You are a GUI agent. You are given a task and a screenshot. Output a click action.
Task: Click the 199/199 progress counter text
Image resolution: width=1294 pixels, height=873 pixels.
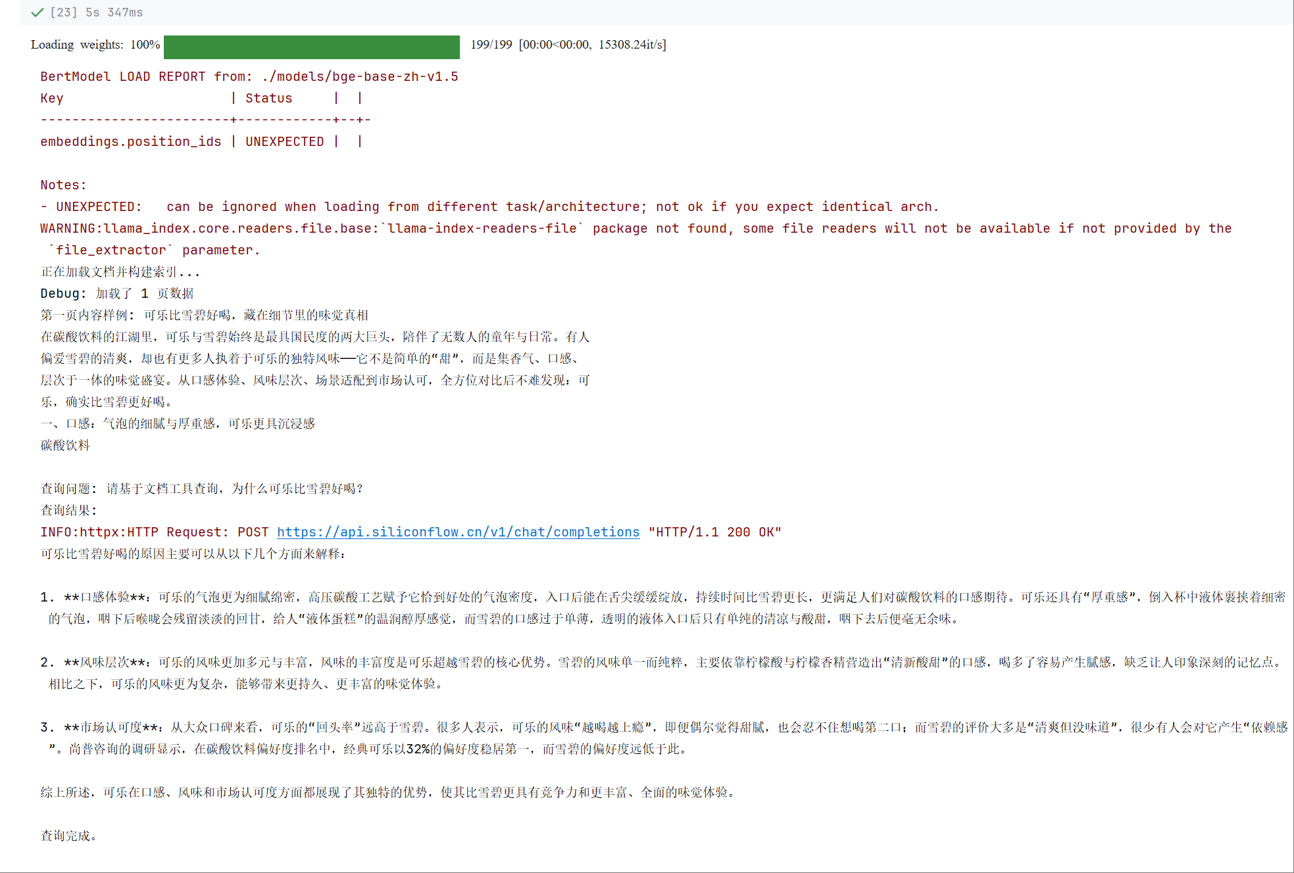click(x=491, y=45)
